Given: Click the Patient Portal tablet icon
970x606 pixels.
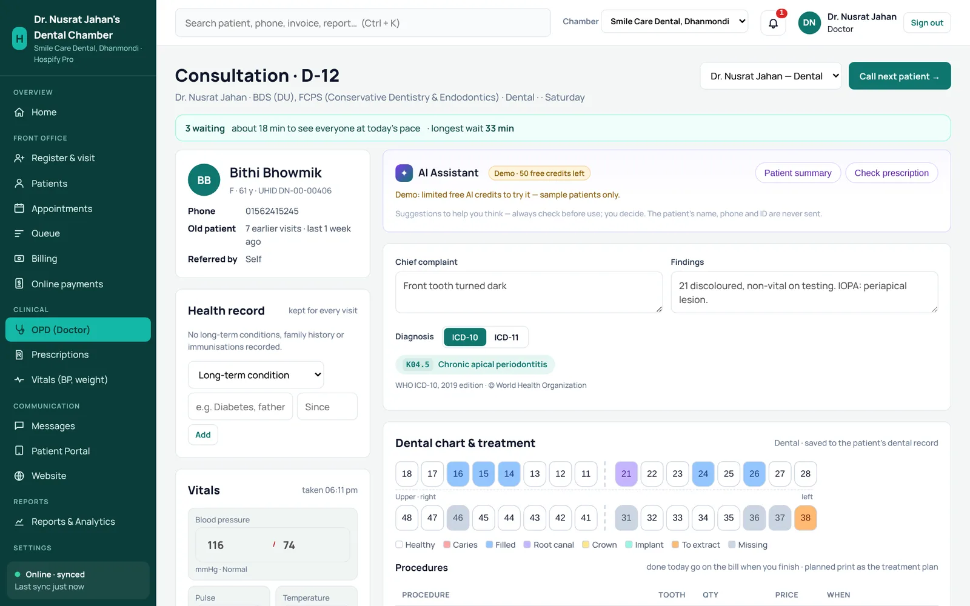Looking at the screenshot, I should pyautogui.click(x=19, y=451).
